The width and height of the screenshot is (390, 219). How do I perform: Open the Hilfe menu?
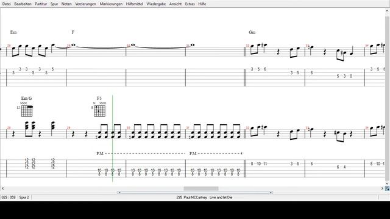click(202, 4)
